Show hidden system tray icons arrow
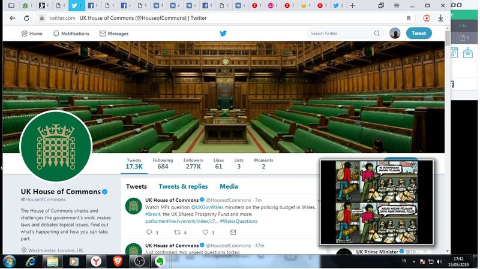Image resolution: width=480 pixels, height=269 pixels. click(x=414, y=262)
